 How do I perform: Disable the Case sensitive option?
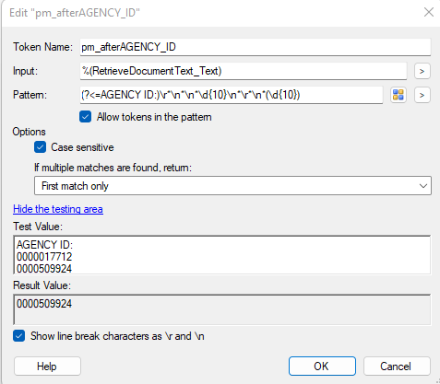tap(41, 147)
